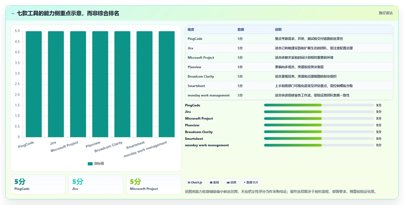The height and width of the screenshot is (205, 404).
Task: Click the PingCode label on the chart x-axis
Action: coord(26,145)
